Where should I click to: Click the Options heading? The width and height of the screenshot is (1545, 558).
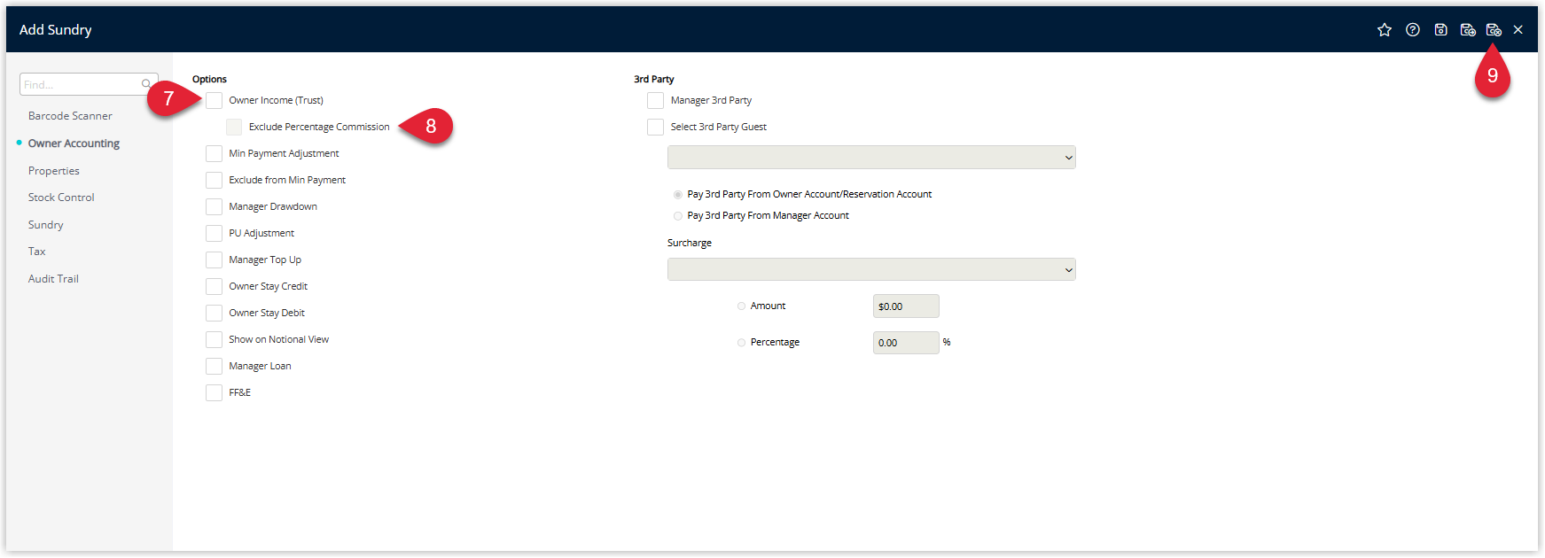[210, 79]
